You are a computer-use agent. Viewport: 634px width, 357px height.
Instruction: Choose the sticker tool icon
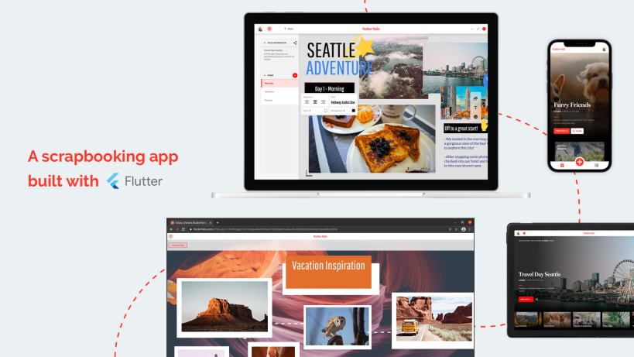point(475,116)
